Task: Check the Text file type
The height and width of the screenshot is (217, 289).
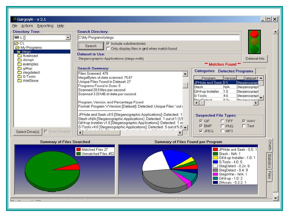Action: pyautogui.click(x=244, y=126)
